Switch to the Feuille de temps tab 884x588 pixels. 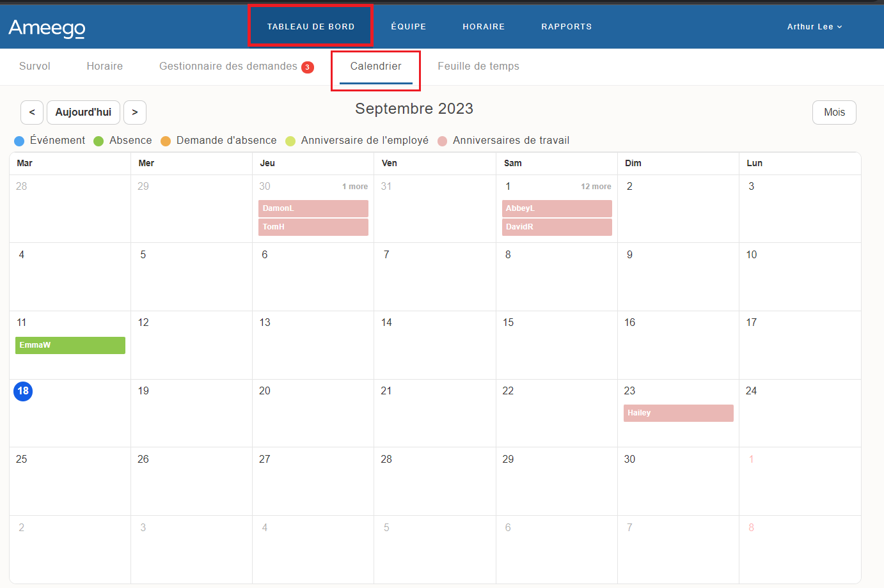coord(478,66)
